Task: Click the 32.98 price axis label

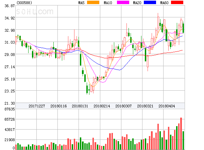Action: pos(10,30)
